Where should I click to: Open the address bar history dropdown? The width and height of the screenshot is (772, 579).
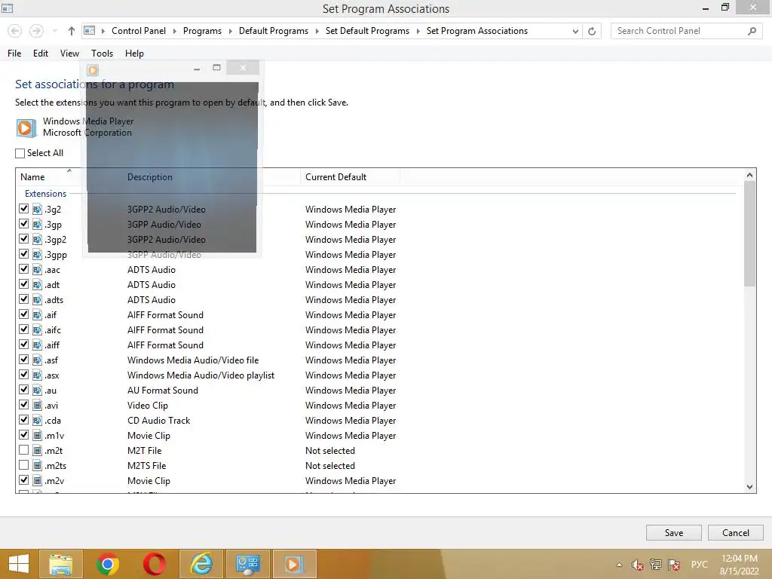point(575,31)
